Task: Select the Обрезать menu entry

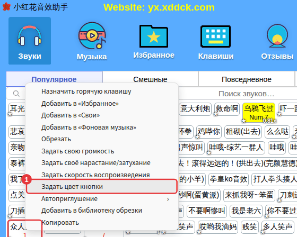Action: pos(102,139)
